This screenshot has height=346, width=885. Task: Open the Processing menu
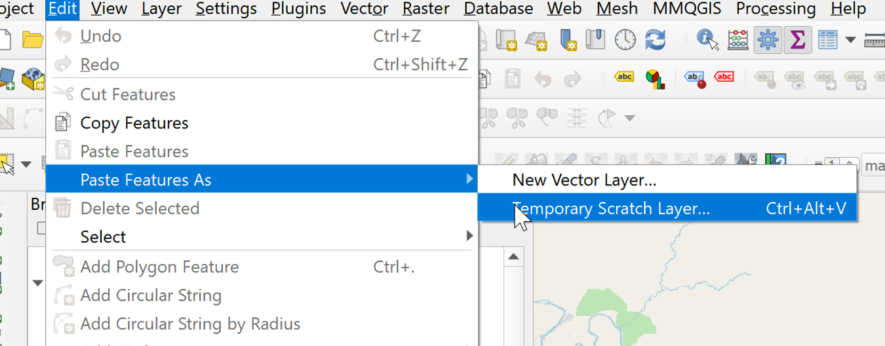point(776,9)
